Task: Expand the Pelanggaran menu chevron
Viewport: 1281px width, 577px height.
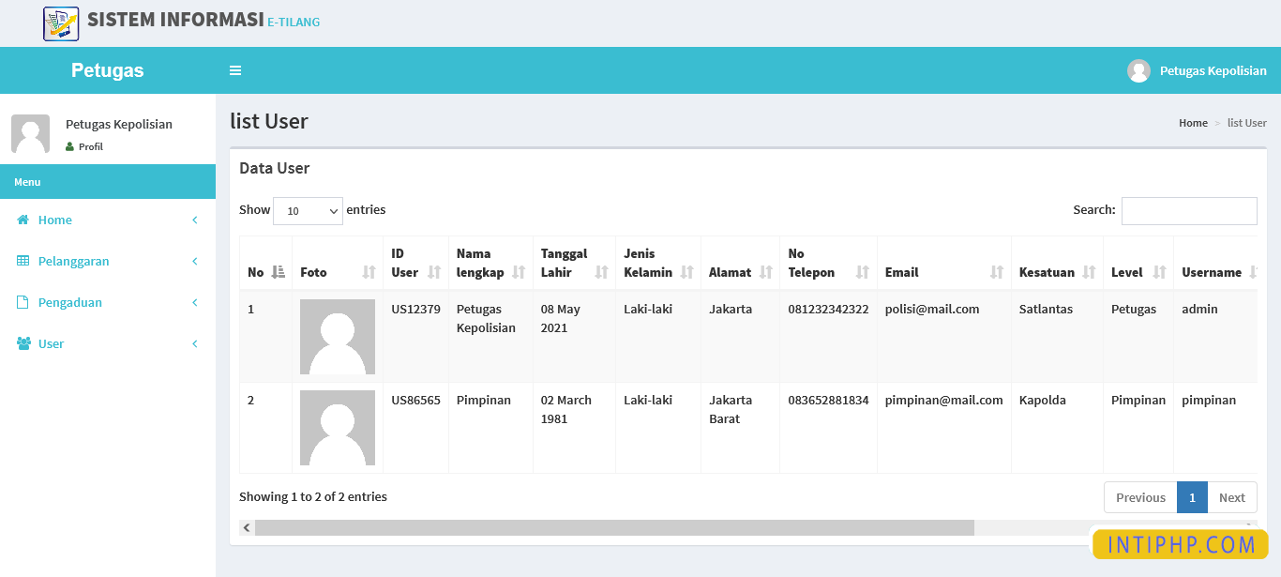Action: click(x=195, y=261)
